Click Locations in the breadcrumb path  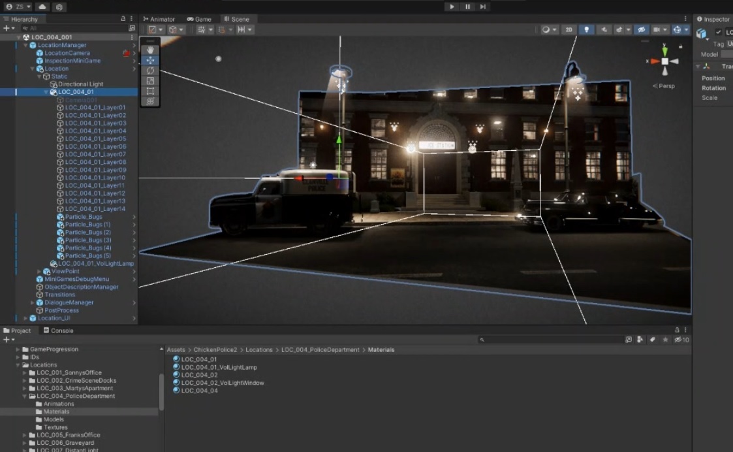coord(259,350)
